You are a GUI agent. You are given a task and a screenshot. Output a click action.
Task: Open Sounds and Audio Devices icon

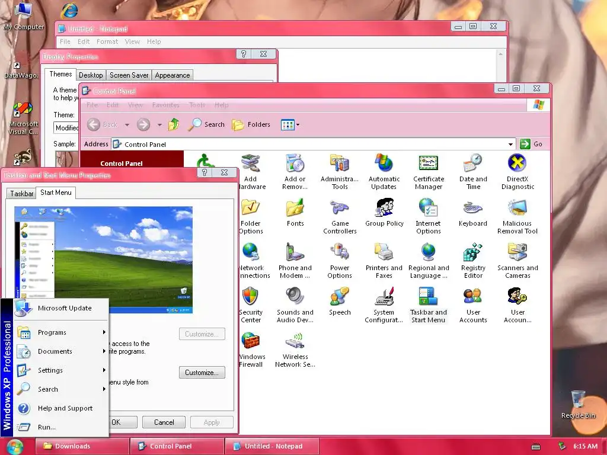295,305
